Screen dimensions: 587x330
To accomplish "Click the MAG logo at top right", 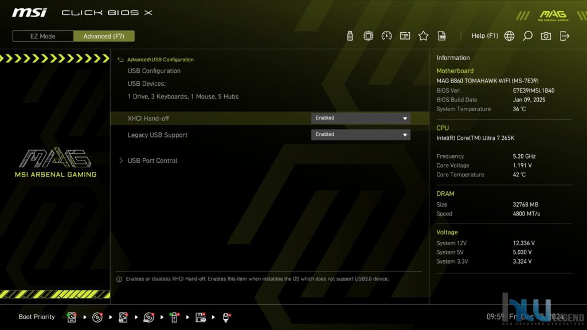I will click(x=553, y=15).
